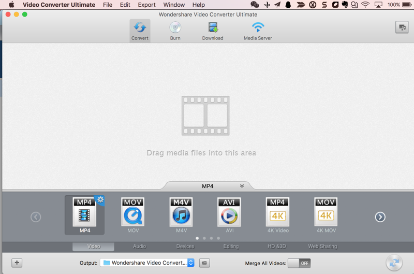Open the Convert section
This screenshot has width=414, height=274.
click(x=140, y=31)
